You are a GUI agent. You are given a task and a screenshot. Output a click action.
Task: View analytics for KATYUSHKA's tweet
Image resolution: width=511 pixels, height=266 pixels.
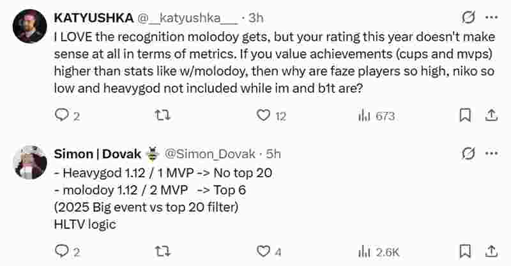[x=365, y=115]
